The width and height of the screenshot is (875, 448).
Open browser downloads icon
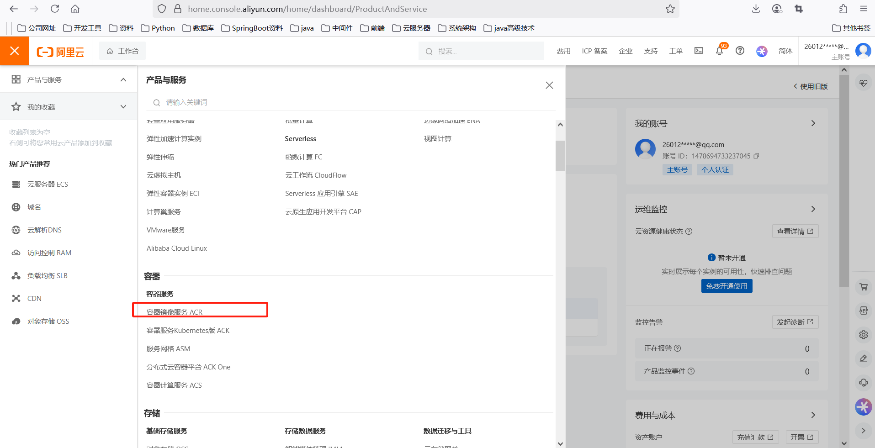tap(756, 9)
